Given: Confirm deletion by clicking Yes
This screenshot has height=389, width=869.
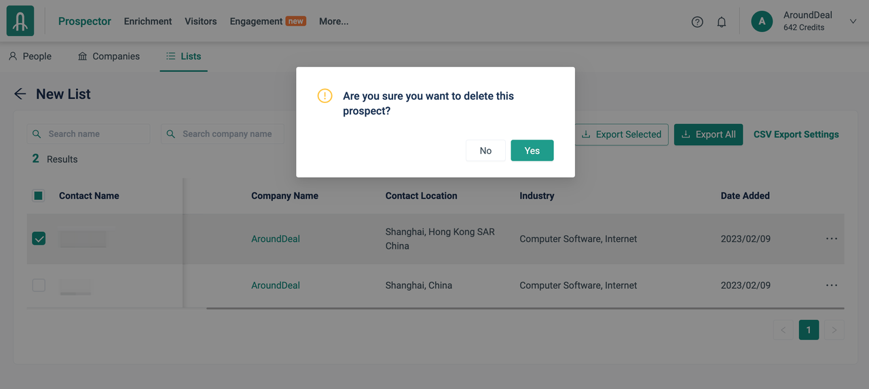Looking at the screenshot, I should tap(532, 150).
